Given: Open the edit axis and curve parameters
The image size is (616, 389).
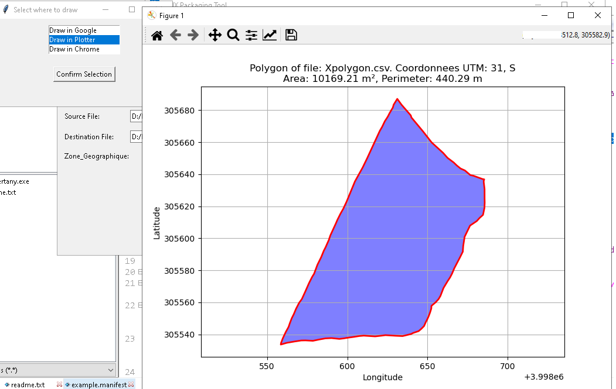Looking at the screenshot, I should (270, 36).
